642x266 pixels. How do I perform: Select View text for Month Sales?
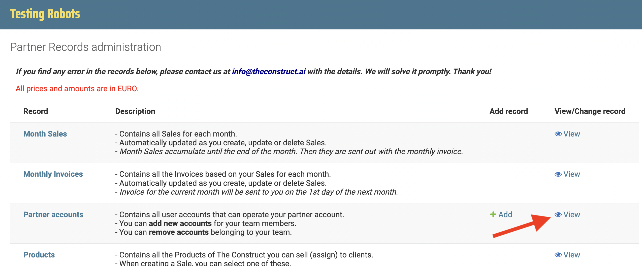tap(572, 134)
